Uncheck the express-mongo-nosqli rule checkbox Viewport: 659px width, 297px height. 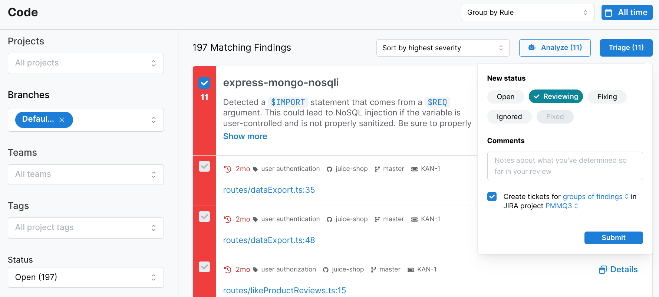(204, 83)
